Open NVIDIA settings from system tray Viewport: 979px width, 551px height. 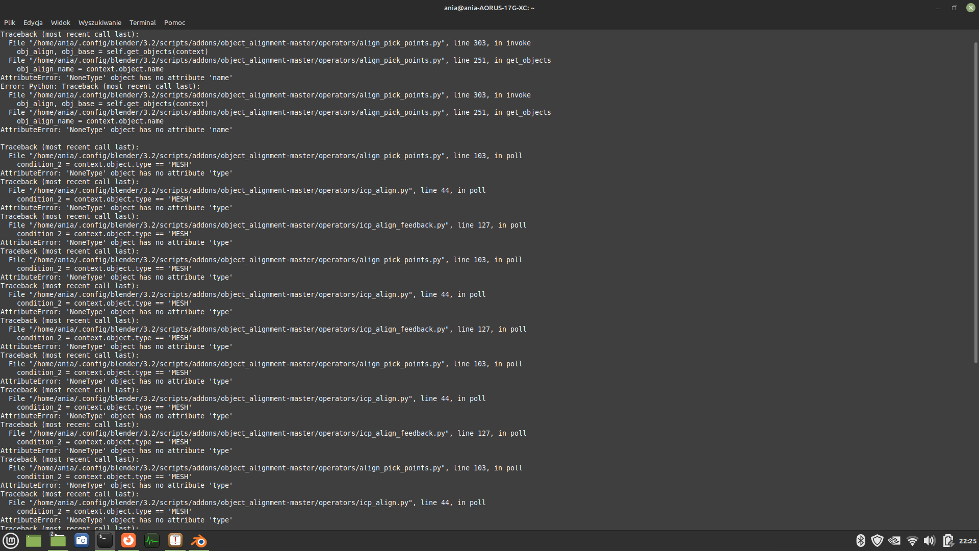(x=894, y=540)
